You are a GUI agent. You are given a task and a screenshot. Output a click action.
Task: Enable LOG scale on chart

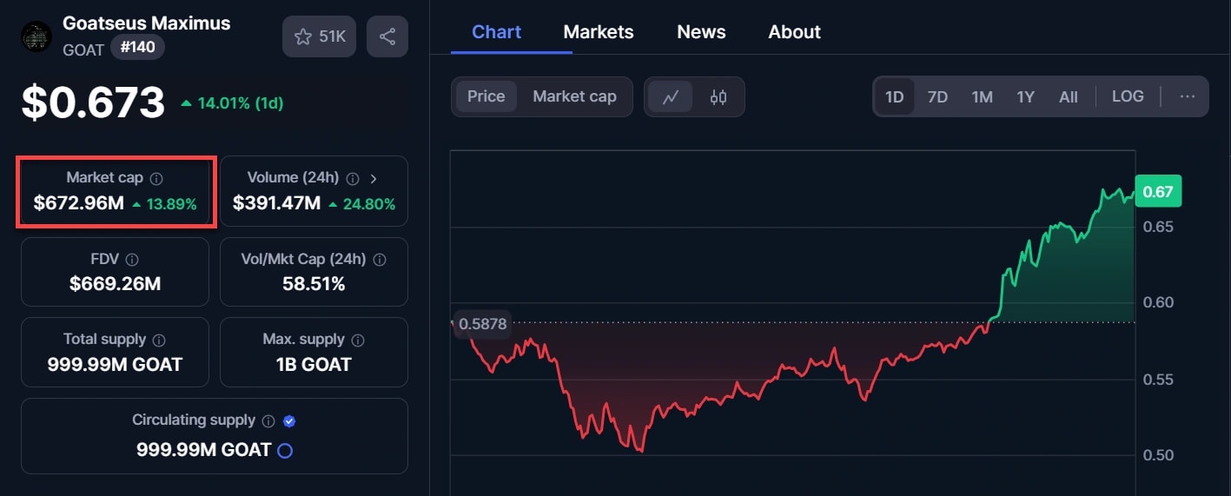tap(1128, 96)
